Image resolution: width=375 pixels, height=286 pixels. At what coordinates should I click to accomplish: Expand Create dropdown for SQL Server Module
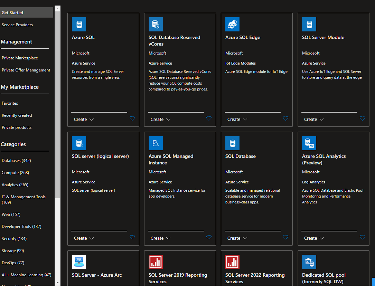pos(314,120)
